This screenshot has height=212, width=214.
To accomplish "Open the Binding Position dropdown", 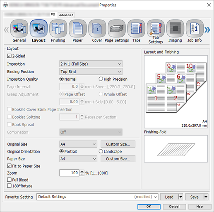I will tap(91, 71).
